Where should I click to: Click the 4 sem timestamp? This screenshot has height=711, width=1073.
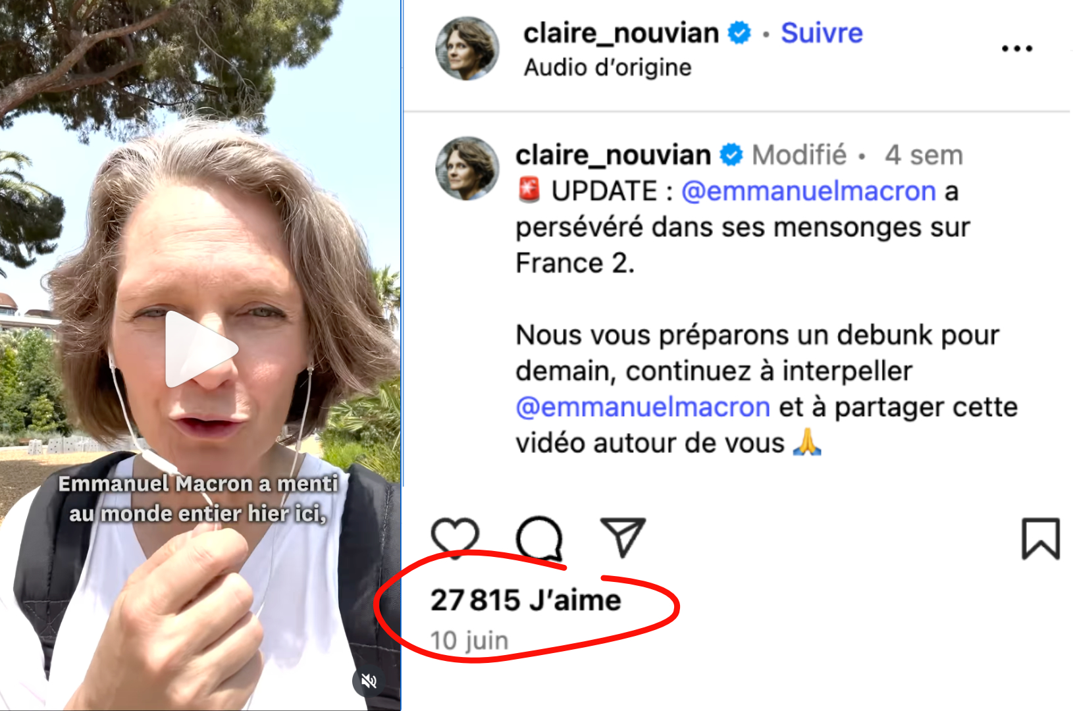pyautogui.click(x=924, y=155)
